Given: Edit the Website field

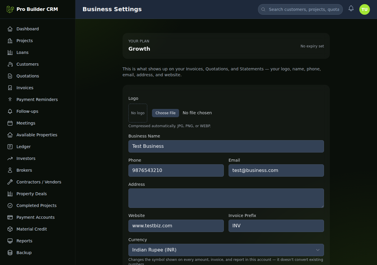Looking at the screenshot, I should 176,226.
